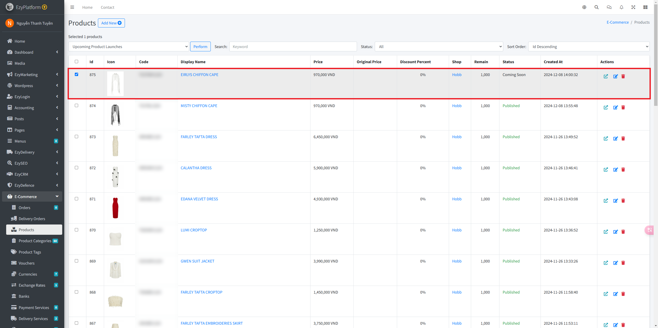Follow the E-Commerce breadcrumb link
Image resolution: width=658 pixels, height=328 pixels.
(x=618, y=22)
